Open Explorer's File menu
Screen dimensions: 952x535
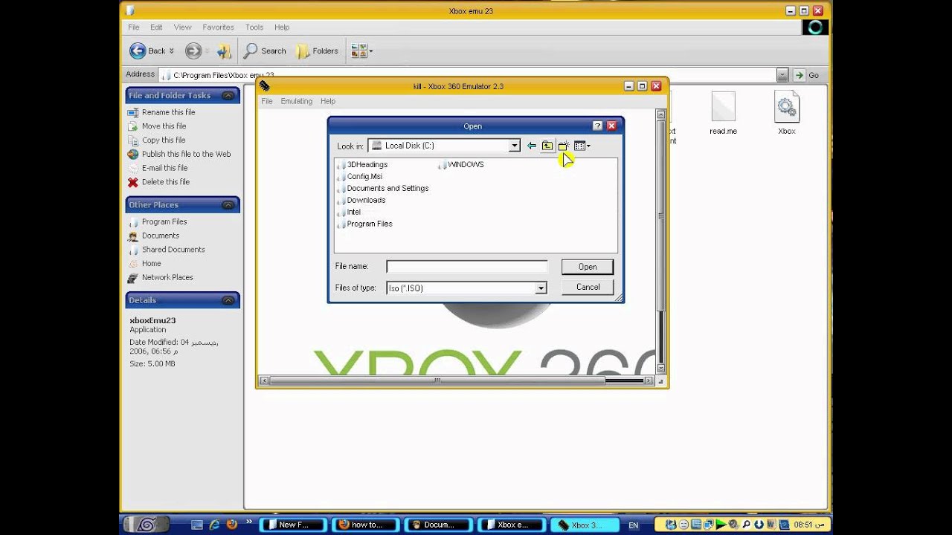coord(134,27)
